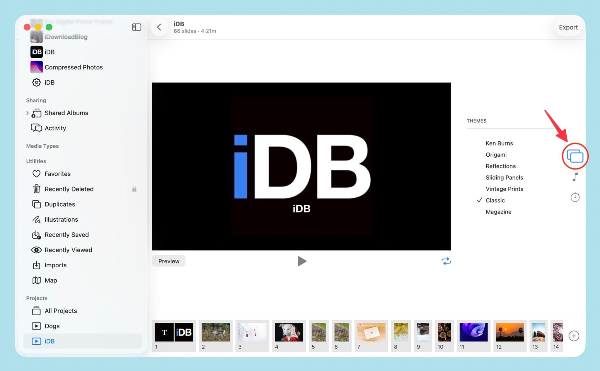Open Favorites with the heart icon

click(57, 174)
